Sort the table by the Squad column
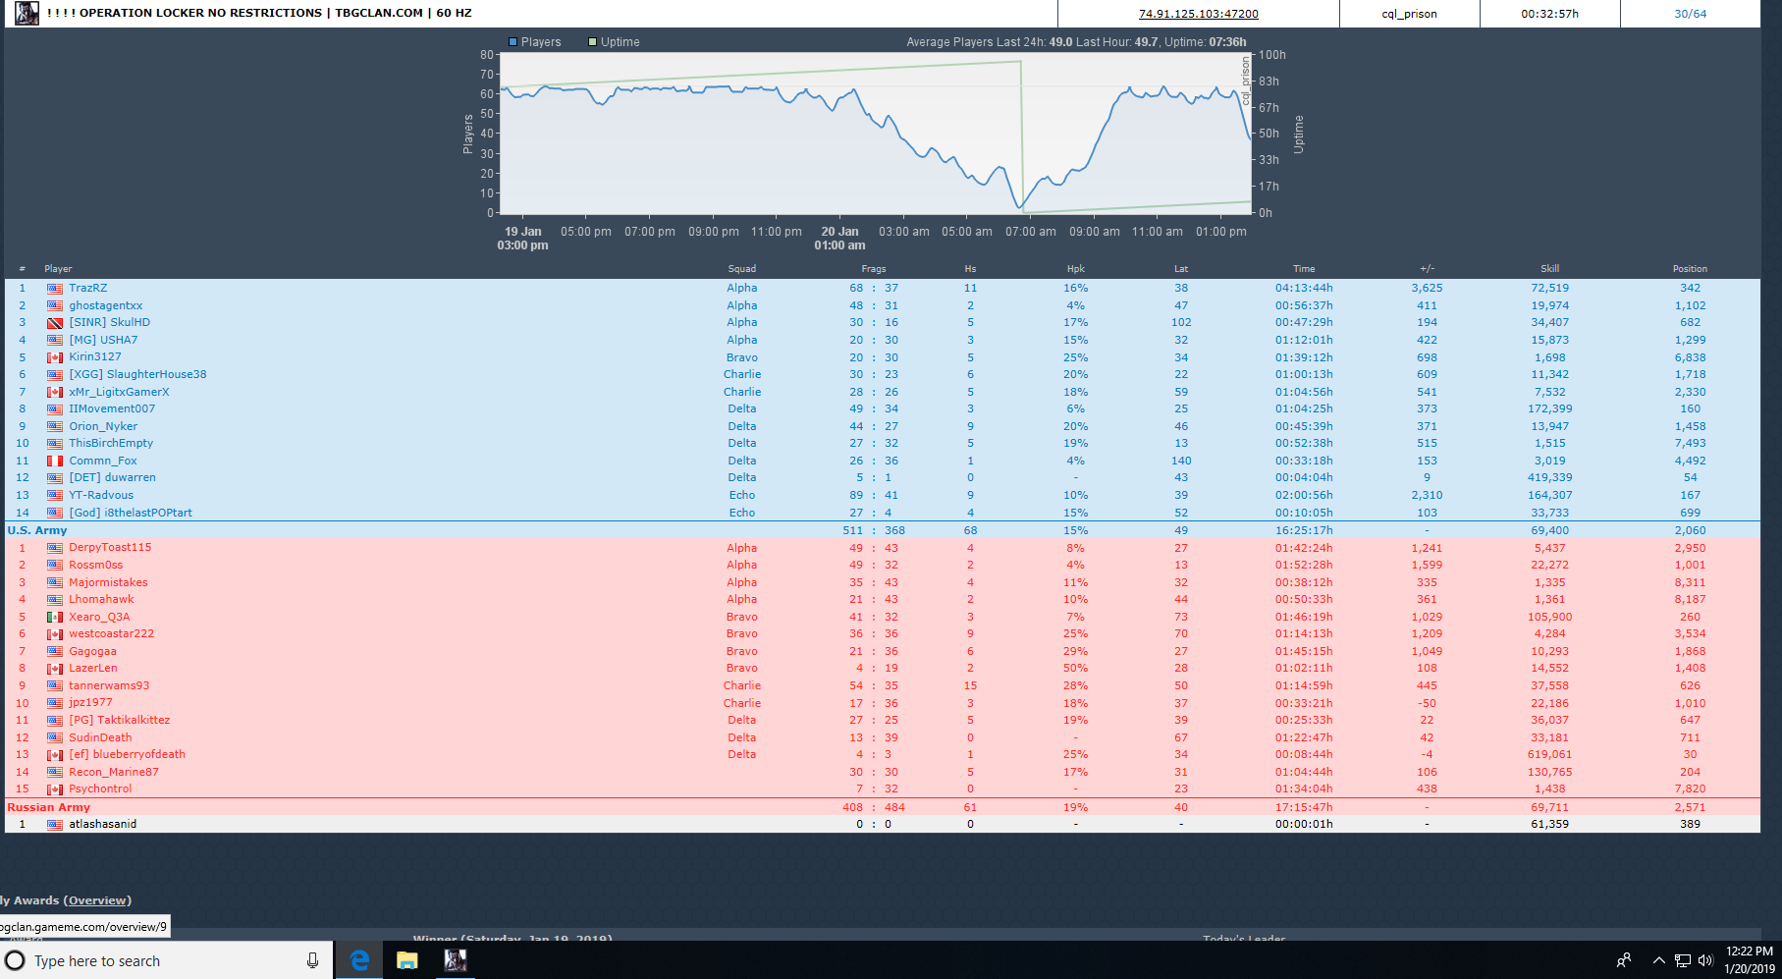 pos(742,269)
